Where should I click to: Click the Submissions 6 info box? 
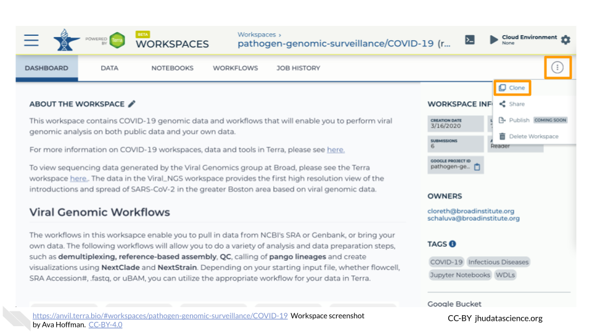[x=456, y=144]
